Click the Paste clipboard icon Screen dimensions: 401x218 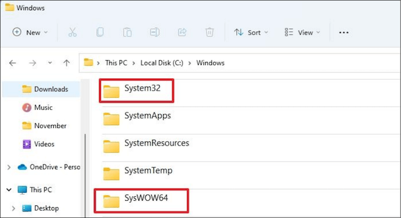tap(127, 32)
